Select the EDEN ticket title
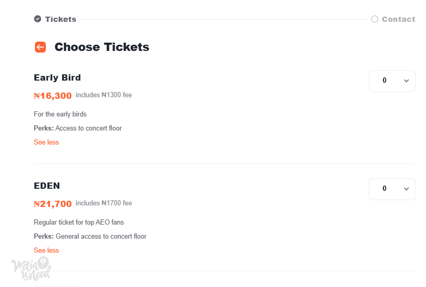This screenshot has height=287, width=426. pyautogui.click(x=47, y=186)
